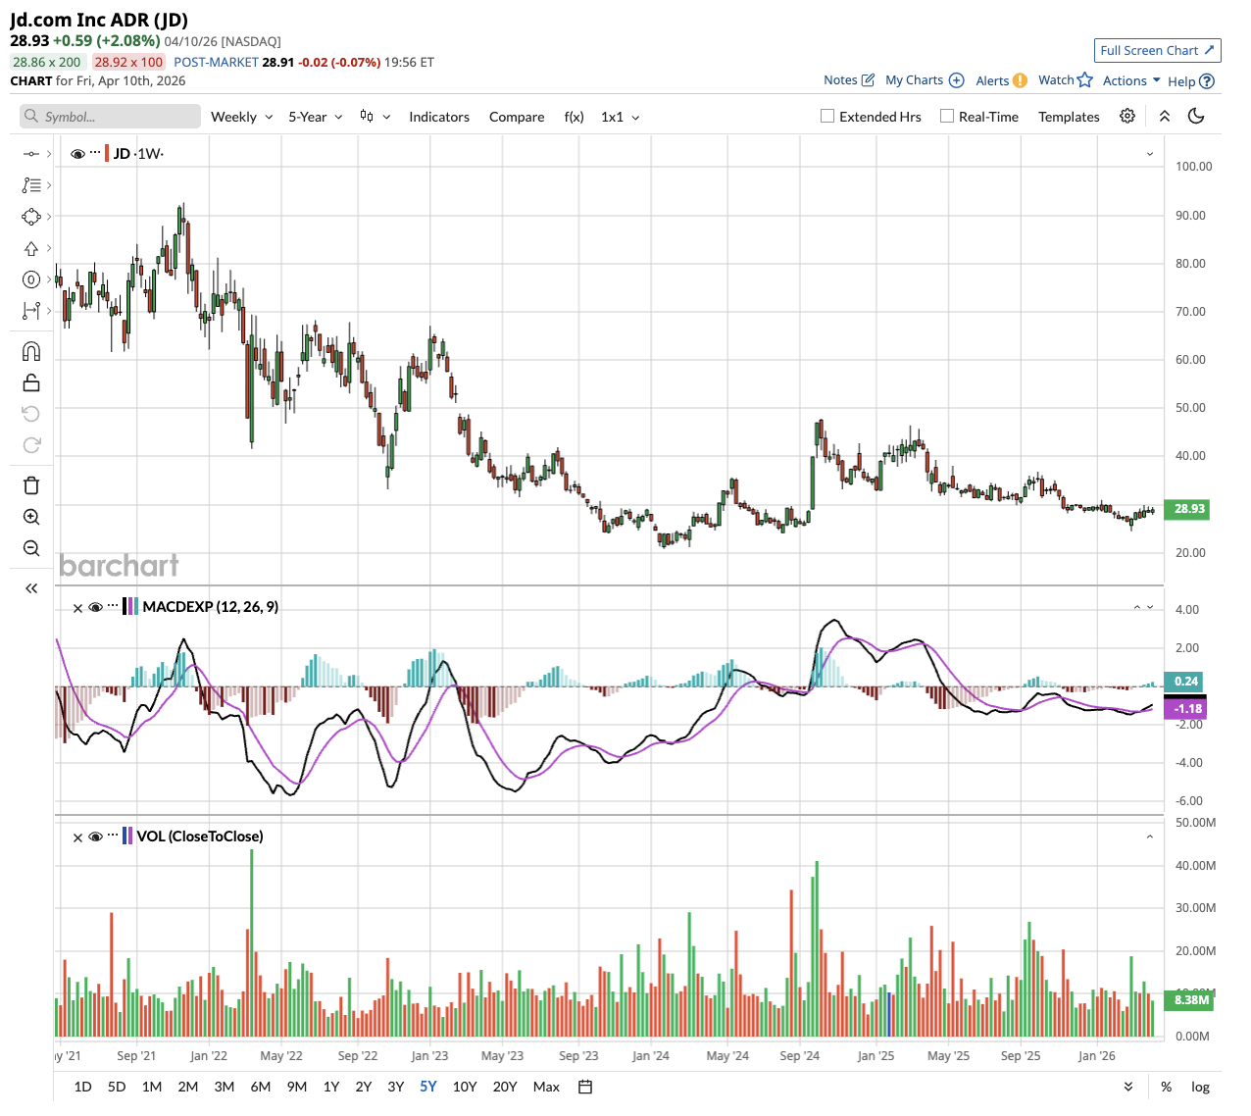
Task: Click the JD red color swatch
Action: [107, 154]
